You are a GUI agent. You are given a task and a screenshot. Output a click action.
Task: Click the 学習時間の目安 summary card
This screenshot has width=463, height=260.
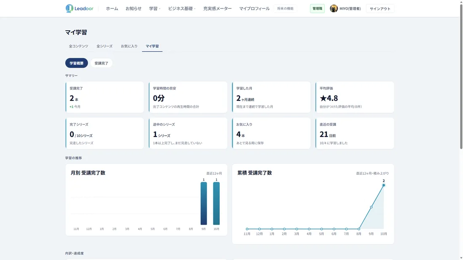188,97
